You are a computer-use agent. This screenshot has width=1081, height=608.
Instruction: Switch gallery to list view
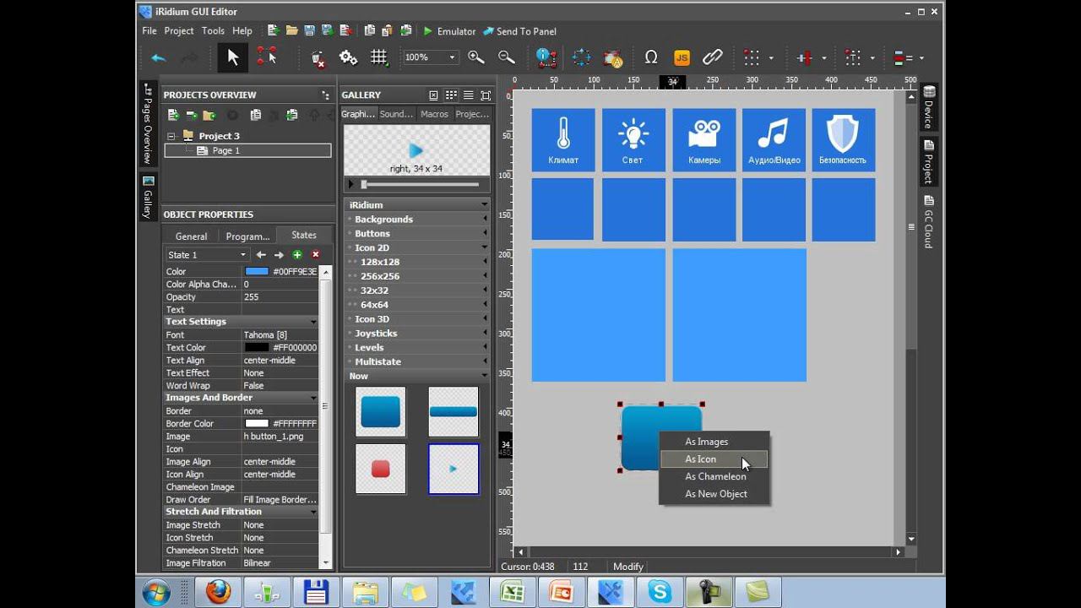point(468,95)
